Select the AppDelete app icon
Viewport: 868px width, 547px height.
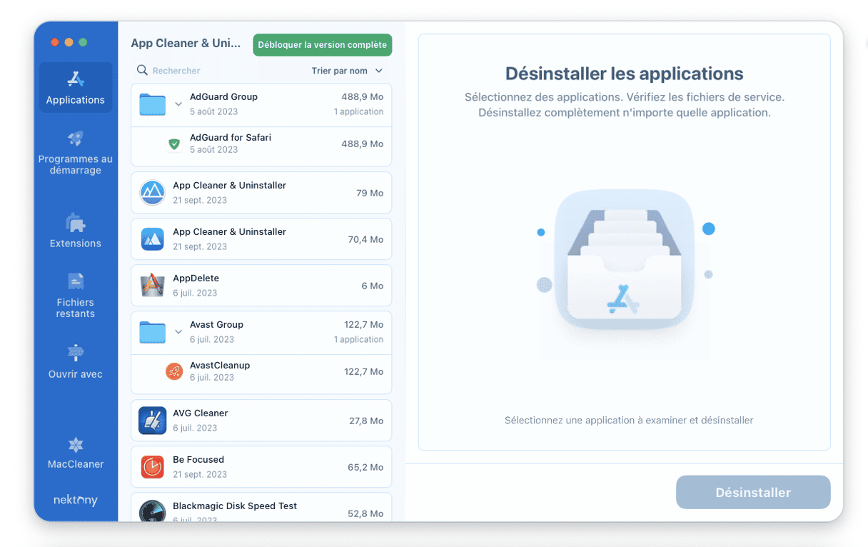click(153, 286)
